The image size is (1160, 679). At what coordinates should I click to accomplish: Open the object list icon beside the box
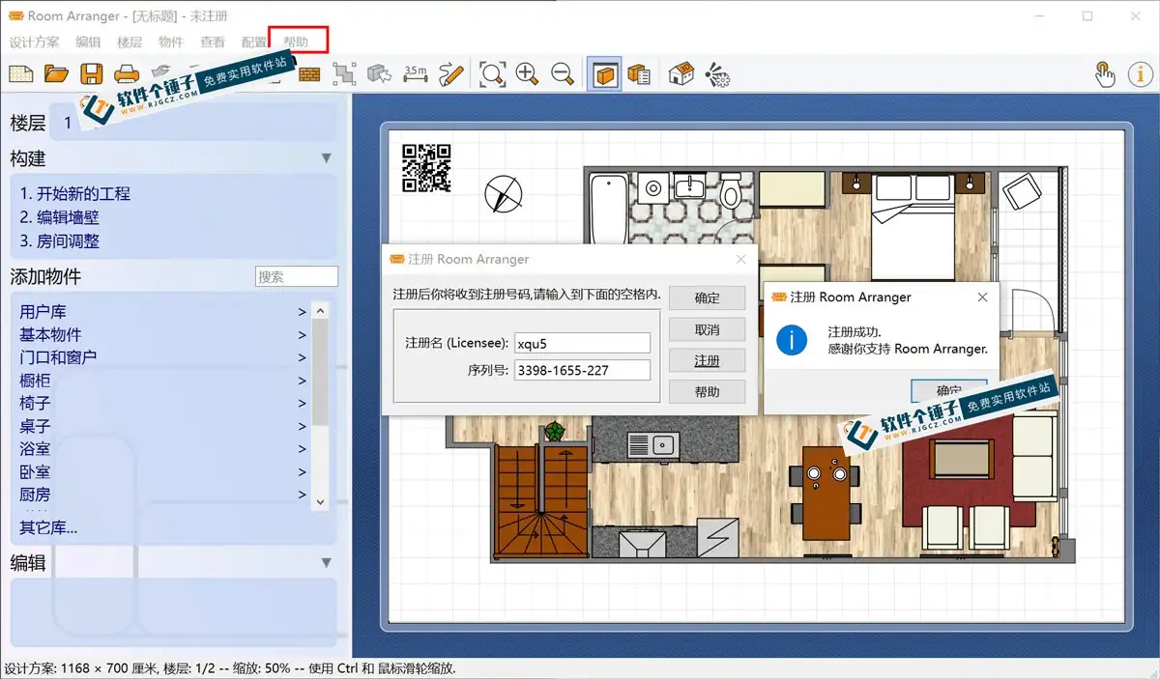coord(639,73)
